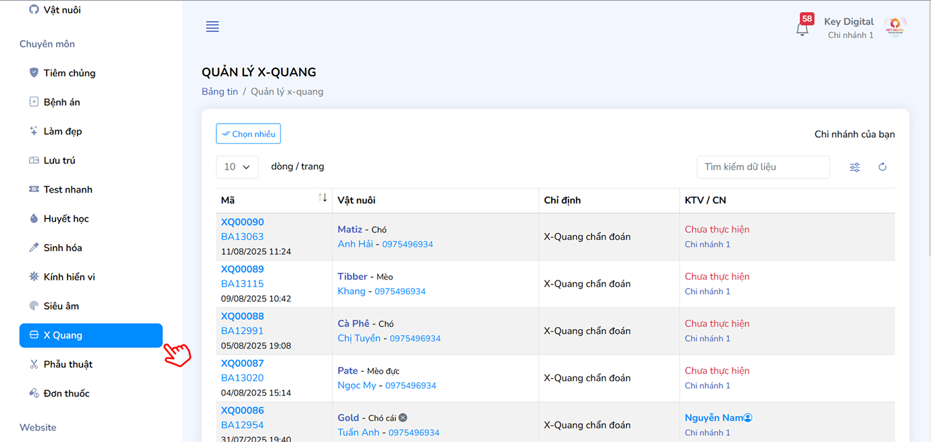
Task: Click the Bảng tin breadcrumb link
Action: tap(220, 92)
